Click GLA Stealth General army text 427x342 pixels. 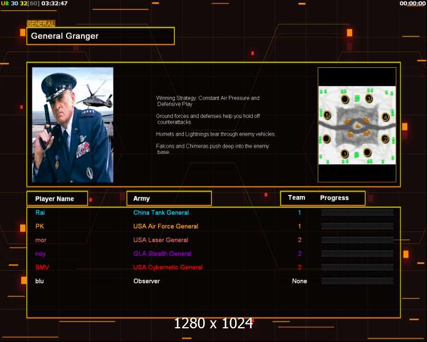point(162,253)
